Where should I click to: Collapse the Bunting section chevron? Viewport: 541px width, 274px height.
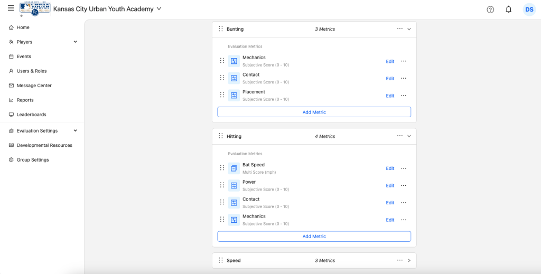pos(409,29)
